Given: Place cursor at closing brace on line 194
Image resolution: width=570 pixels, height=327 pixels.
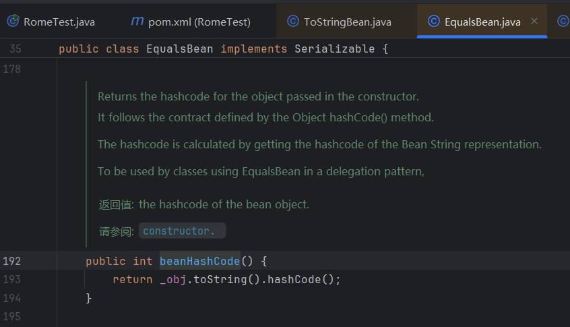Looking at the screenshot, I should (x=89, y=297).
